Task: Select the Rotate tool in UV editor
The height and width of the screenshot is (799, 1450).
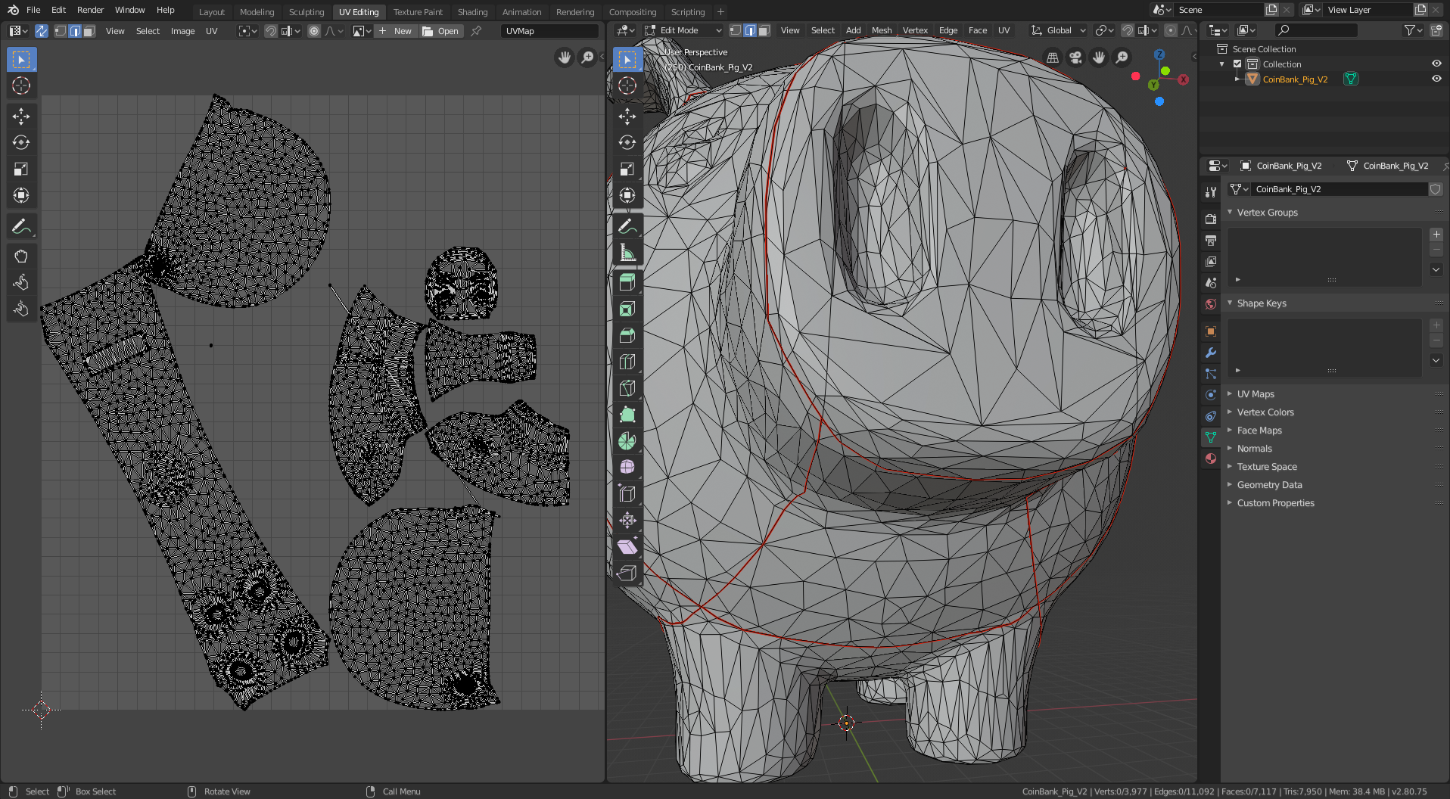Action: [21, 142]
